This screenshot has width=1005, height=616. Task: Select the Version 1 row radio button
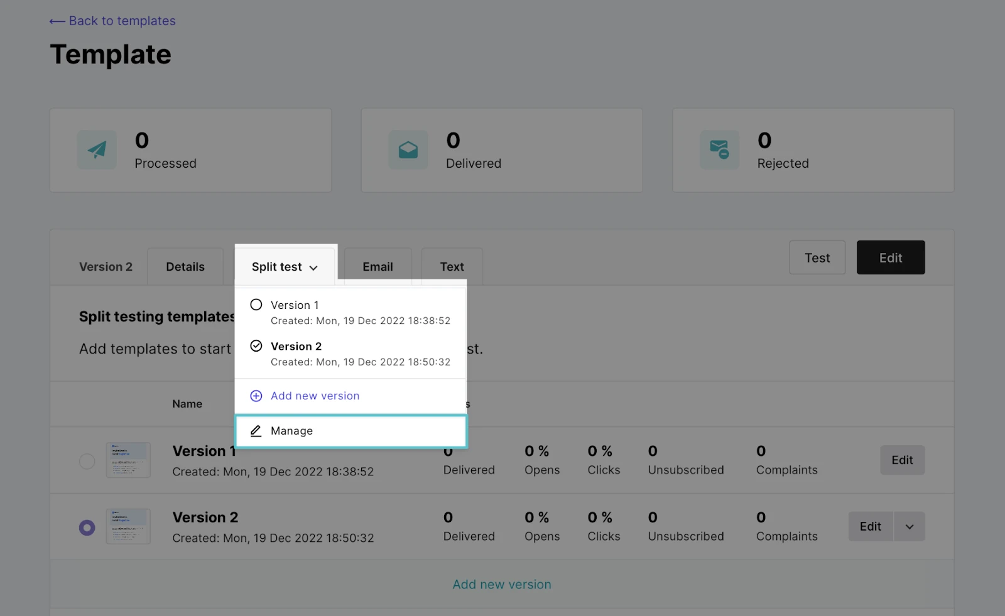[x=87, y=461]
